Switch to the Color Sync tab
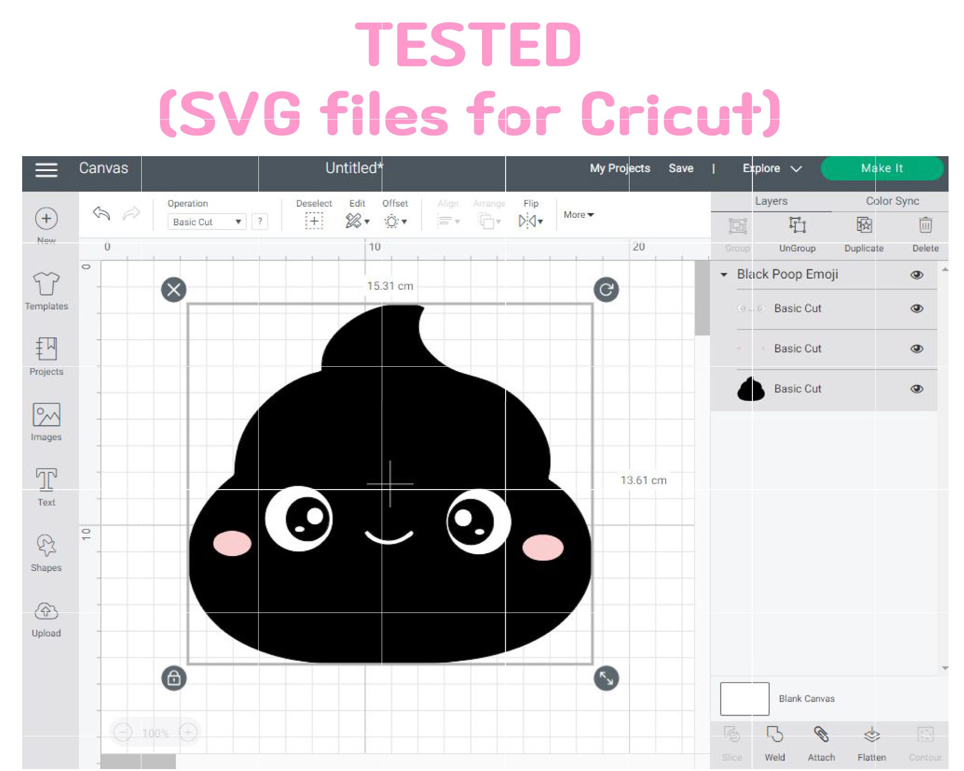The width and height of the screenshot is (964, 771). (892, 201)
